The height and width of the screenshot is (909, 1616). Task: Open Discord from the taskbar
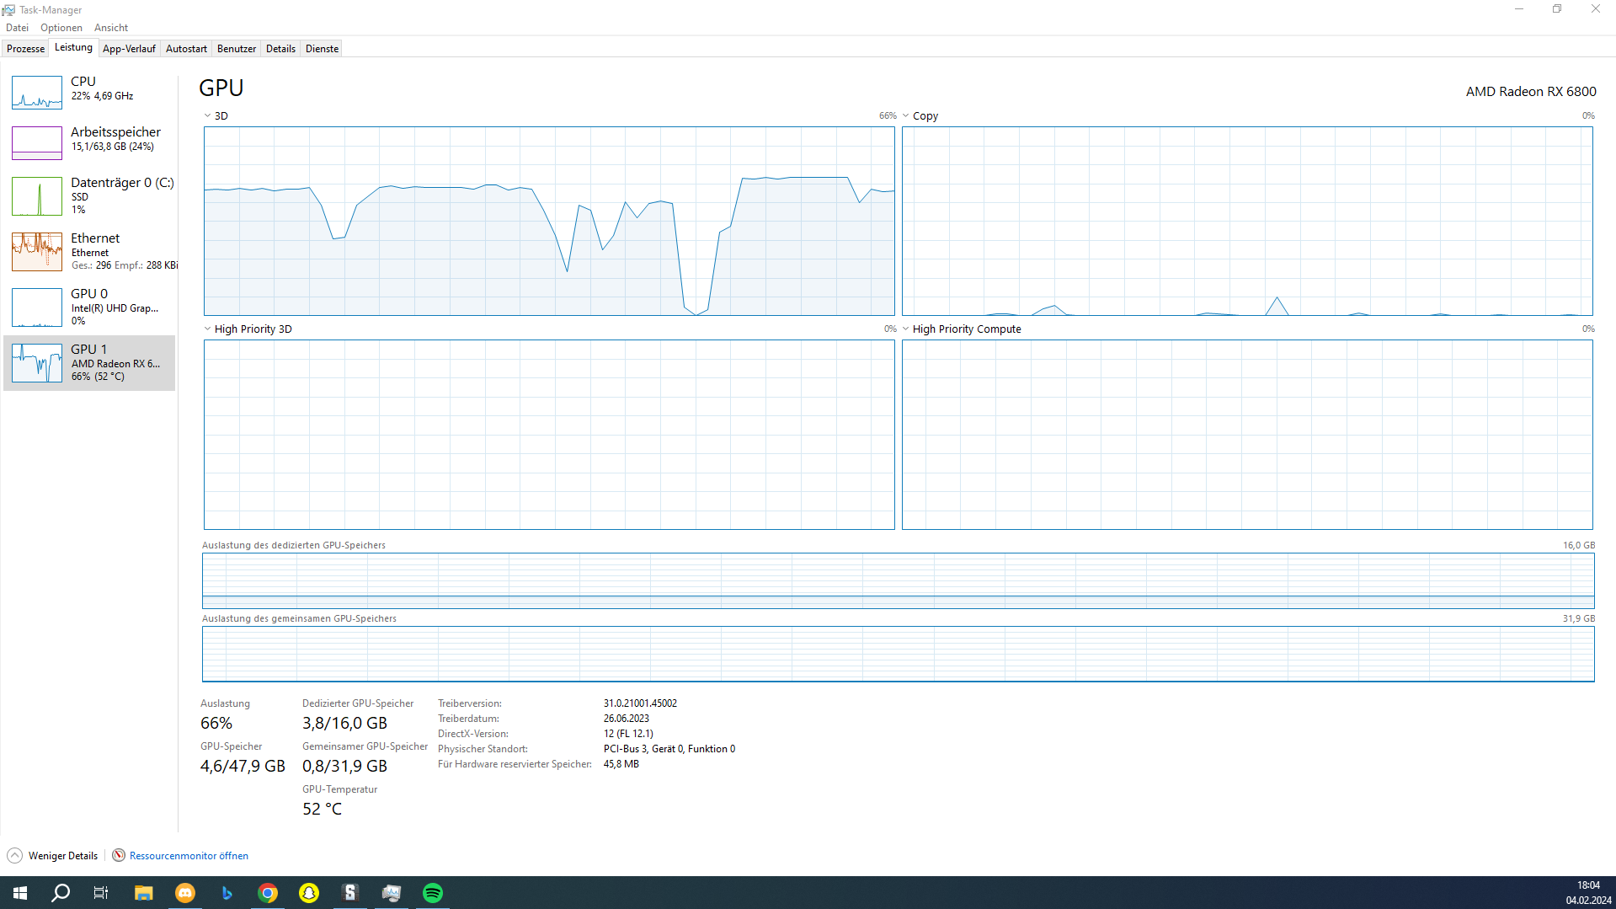click(x=185, y=893)
